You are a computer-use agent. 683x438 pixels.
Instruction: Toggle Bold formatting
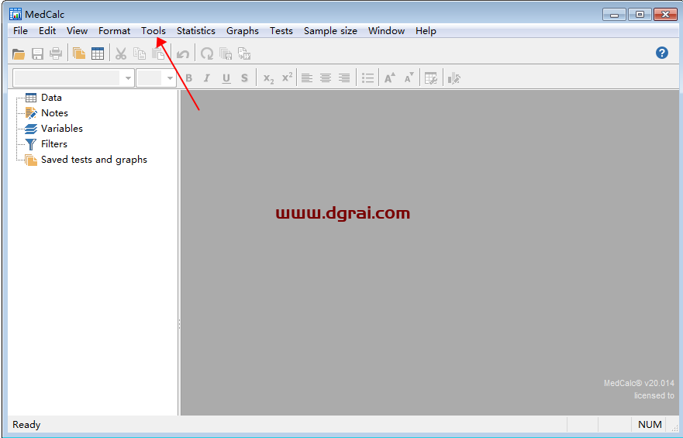coord(189,78)
